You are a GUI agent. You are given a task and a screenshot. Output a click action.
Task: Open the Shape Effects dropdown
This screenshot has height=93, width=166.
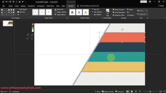60,15
